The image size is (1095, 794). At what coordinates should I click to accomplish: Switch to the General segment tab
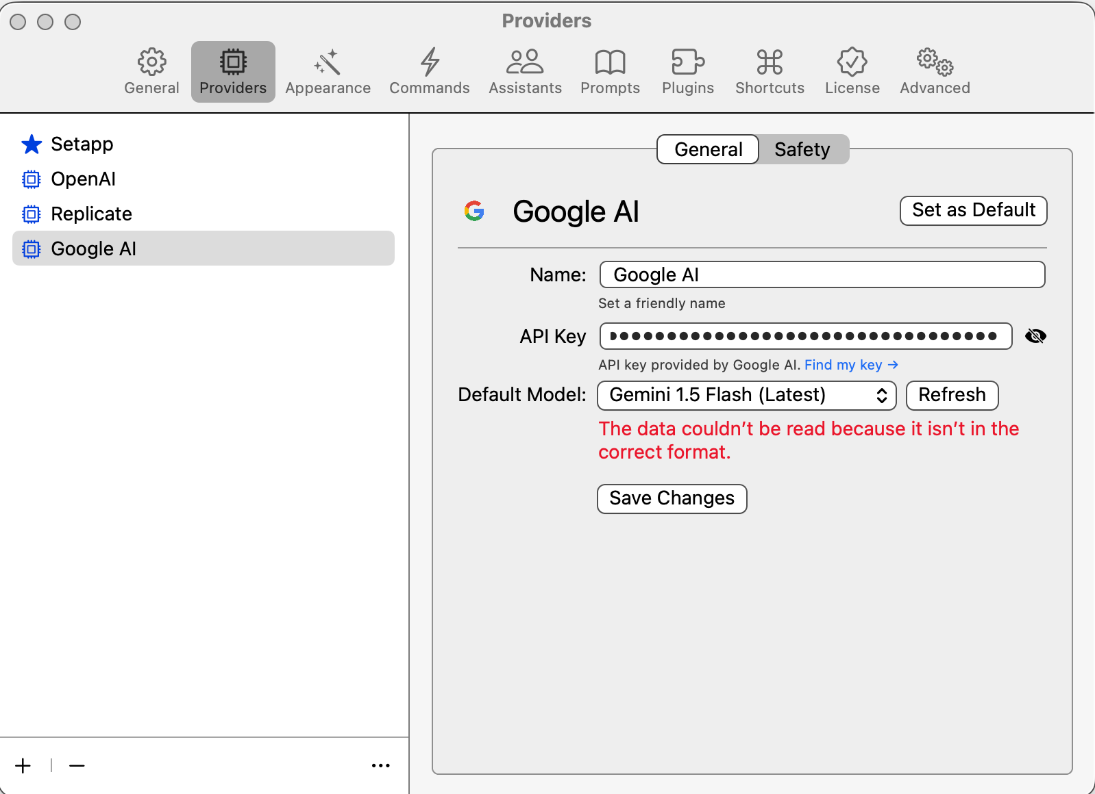click(708, 149)
